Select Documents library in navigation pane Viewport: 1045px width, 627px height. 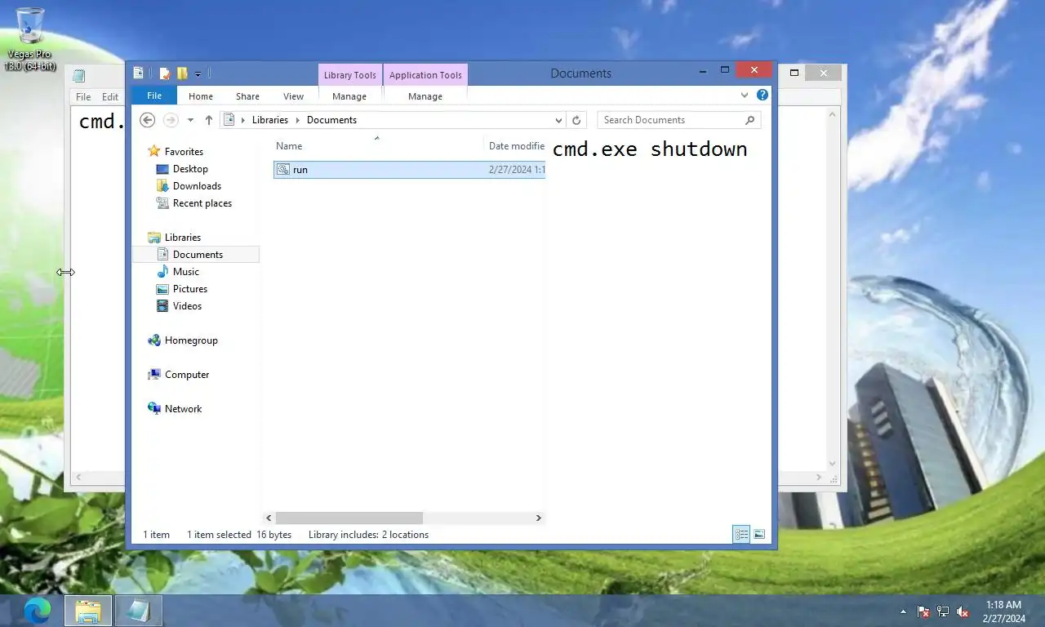(x=196, y=255)
